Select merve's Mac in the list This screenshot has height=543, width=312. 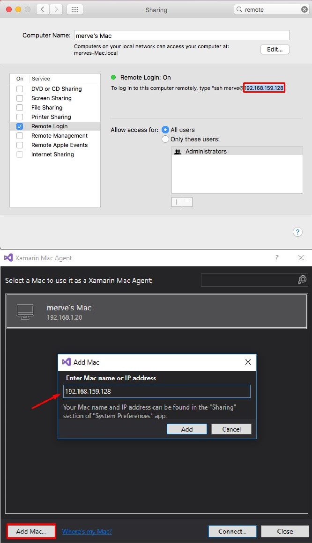pos(156,311)
